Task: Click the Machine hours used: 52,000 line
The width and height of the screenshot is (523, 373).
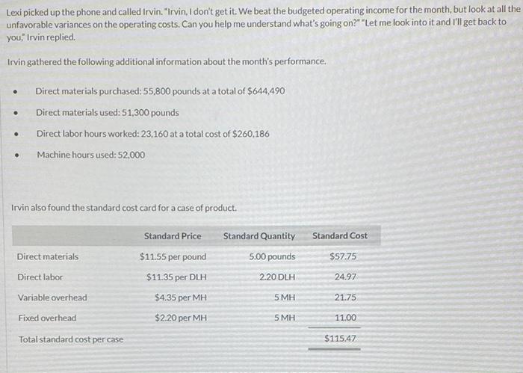Action: [90, 155]
